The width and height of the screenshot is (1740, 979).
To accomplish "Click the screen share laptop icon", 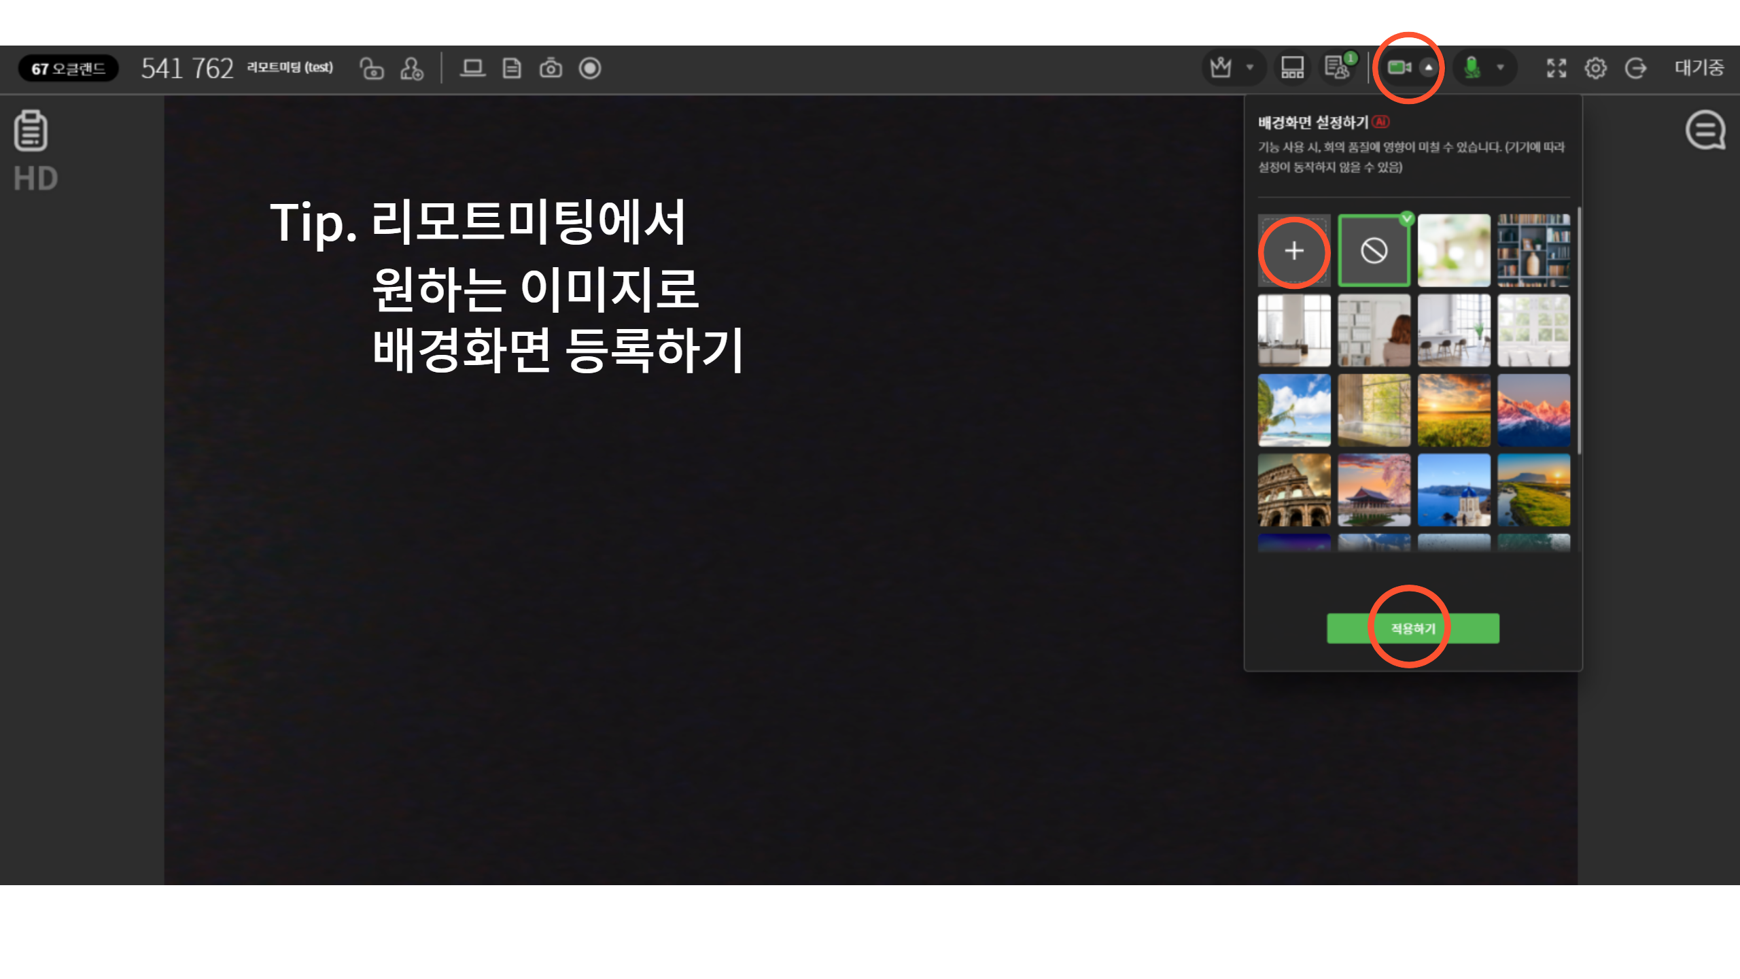I will (472, 68).
